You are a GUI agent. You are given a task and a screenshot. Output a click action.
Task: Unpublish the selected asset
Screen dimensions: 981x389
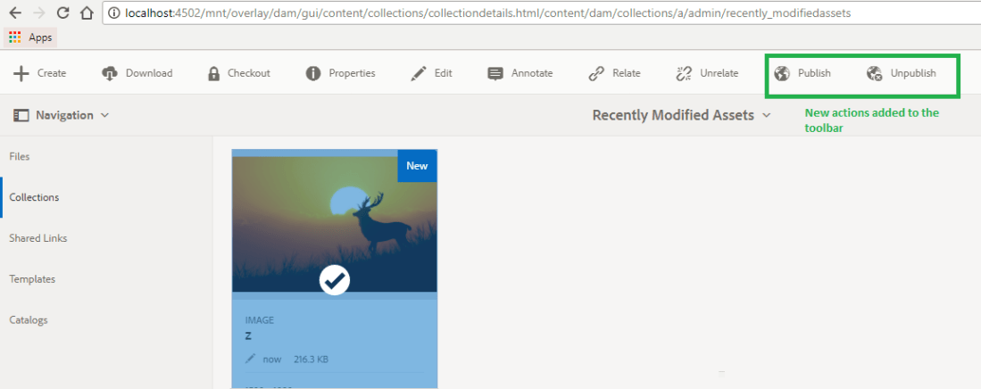[902, 73]
